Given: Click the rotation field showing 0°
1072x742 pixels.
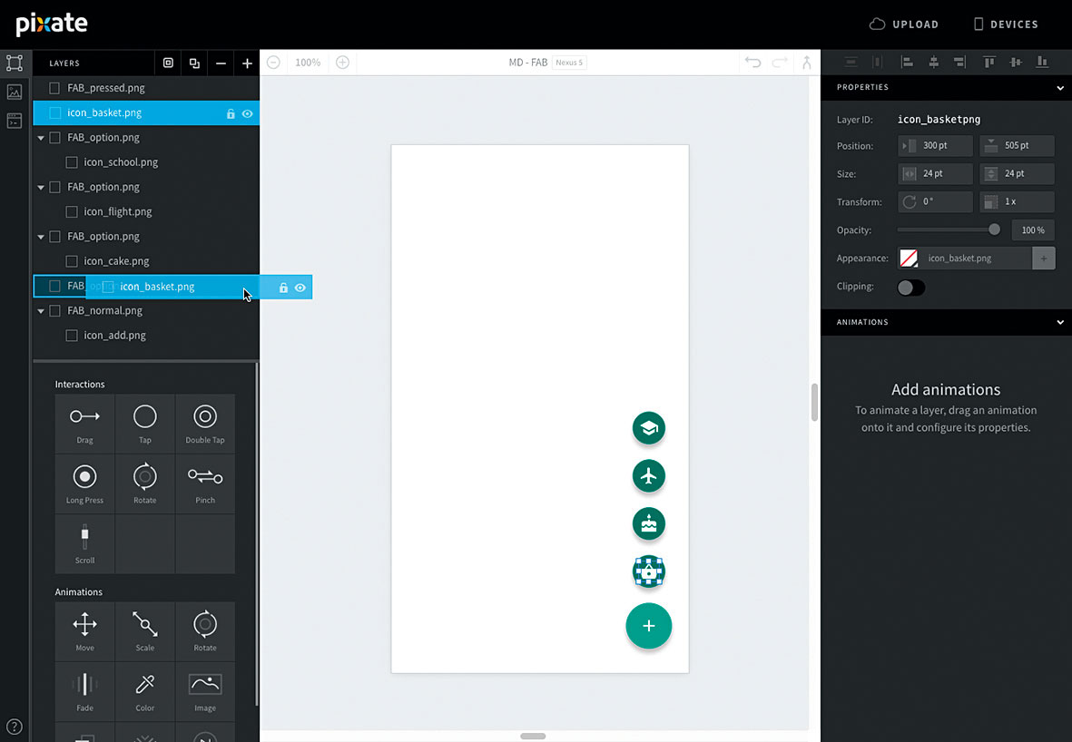Looking at the screenshot, I should (x=935, y=201).
